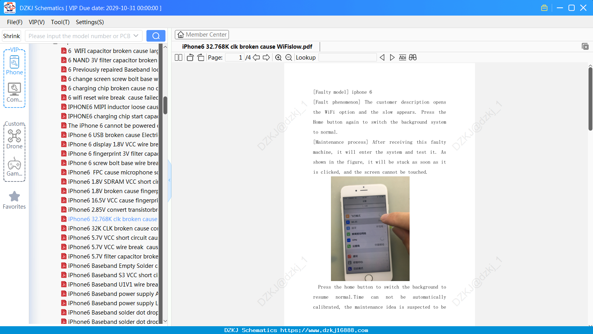Open the Drone category

point(14,139)
